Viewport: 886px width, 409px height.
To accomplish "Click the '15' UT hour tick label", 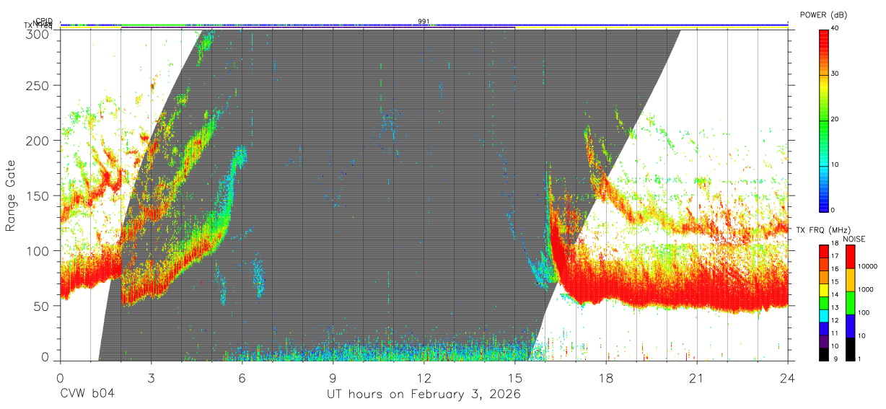I will click(x=514, y=377).
